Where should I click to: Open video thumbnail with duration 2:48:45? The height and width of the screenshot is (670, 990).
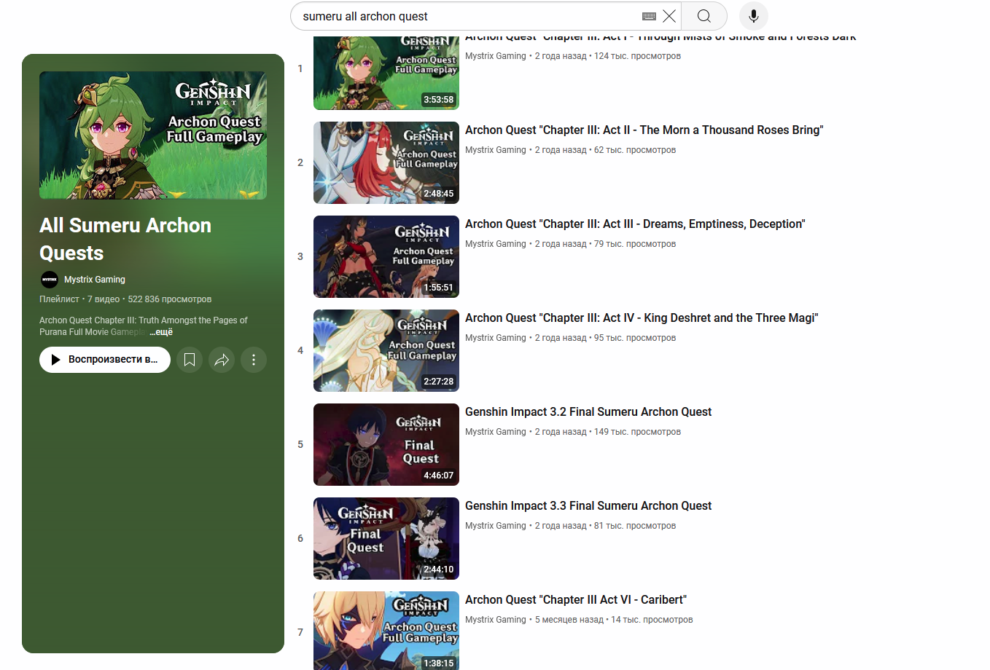pyautogui.click(x=386, y=162)
